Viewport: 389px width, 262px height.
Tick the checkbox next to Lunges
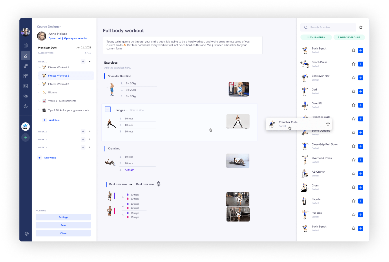click(108, 109)
